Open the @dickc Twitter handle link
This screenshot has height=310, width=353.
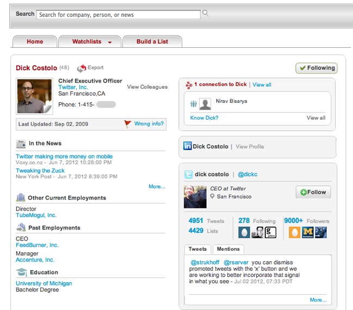247,174
